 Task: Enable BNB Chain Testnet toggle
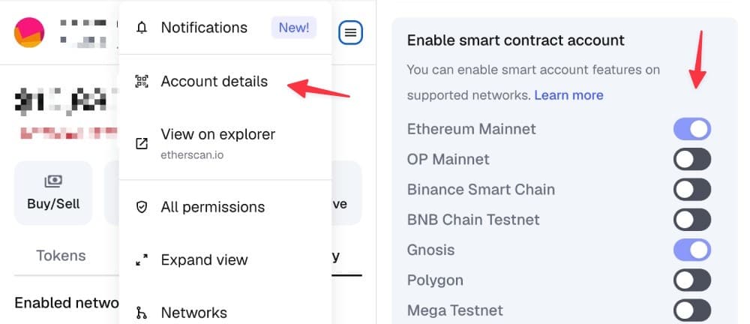[691, 220]
